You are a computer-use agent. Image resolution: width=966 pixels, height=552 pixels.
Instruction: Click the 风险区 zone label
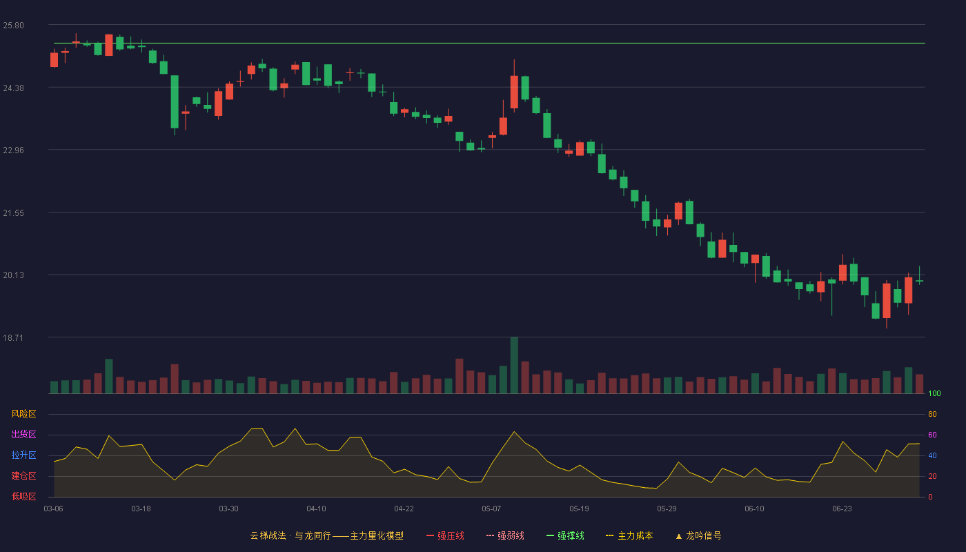[23, 414]
